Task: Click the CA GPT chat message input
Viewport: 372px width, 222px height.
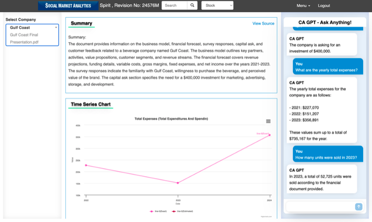Action: pyautogui.click(x=320, y=207)
